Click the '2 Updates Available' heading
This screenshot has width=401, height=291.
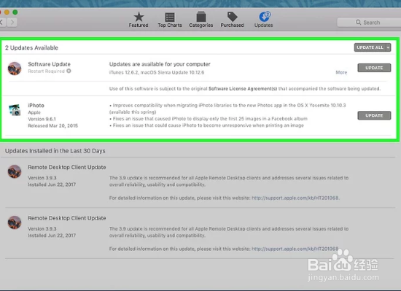[31, 47]
